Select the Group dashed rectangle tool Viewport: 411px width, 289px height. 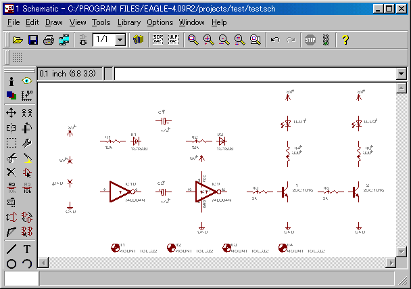(x=11, y=143)
